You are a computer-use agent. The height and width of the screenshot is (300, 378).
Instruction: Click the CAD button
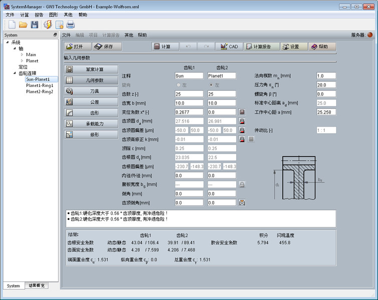coord(229,46)
